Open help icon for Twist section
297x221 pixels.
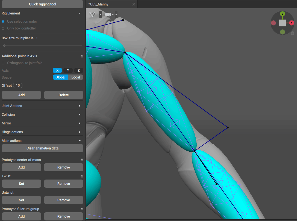[x=82, y=176]
